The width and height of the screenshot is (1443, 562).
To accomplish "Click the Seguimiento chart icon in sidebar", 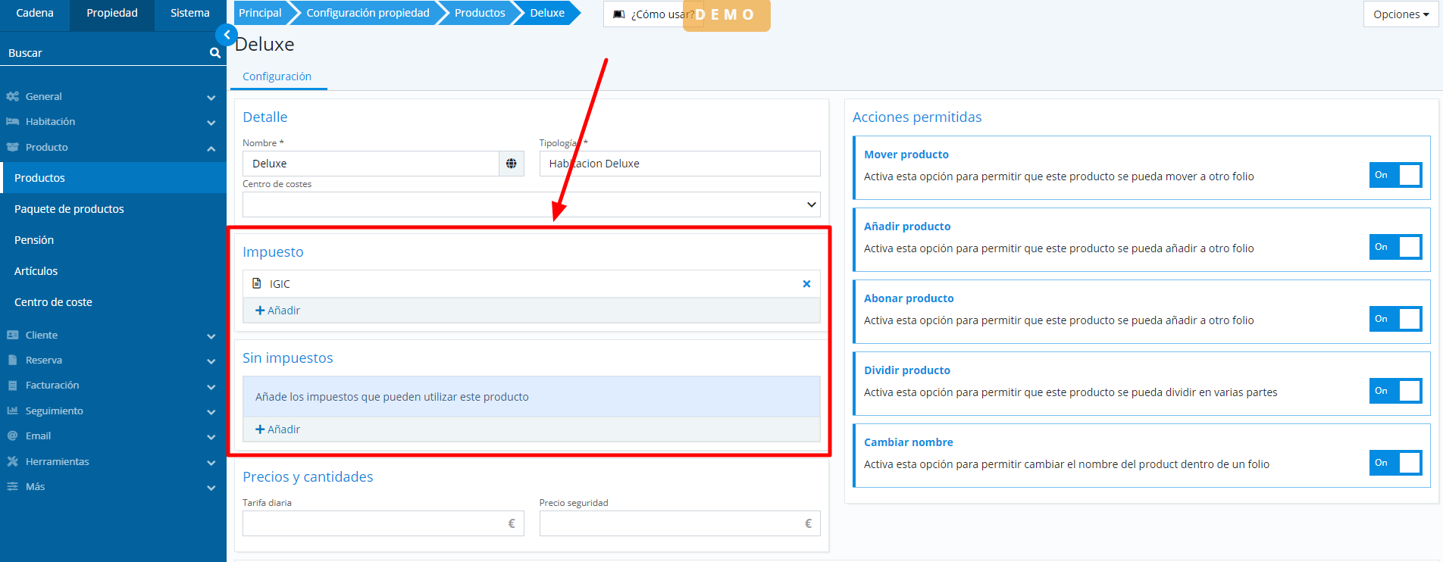I will tap(12, 411).
